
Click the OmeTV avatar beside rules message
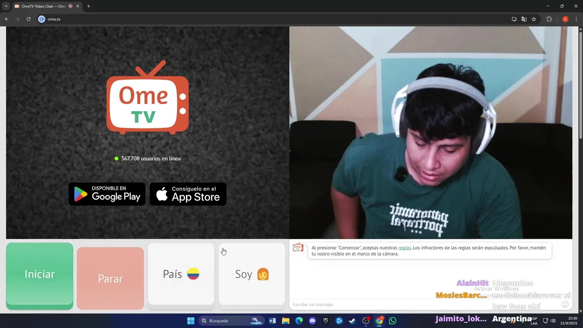pyautogui.click(x=298, y=247)
